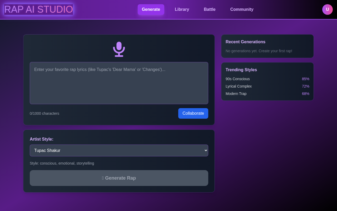Select the Modern Trap style entry
337x211 pixels.
[x=236, y=94]
